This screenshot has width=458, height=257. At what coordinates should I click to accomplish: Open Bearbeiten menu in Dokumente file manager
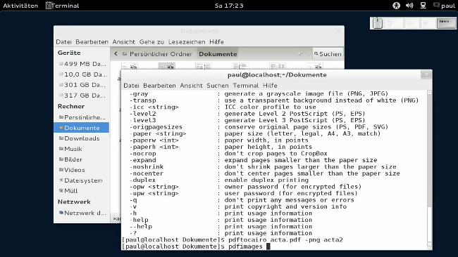click(92, 42)
